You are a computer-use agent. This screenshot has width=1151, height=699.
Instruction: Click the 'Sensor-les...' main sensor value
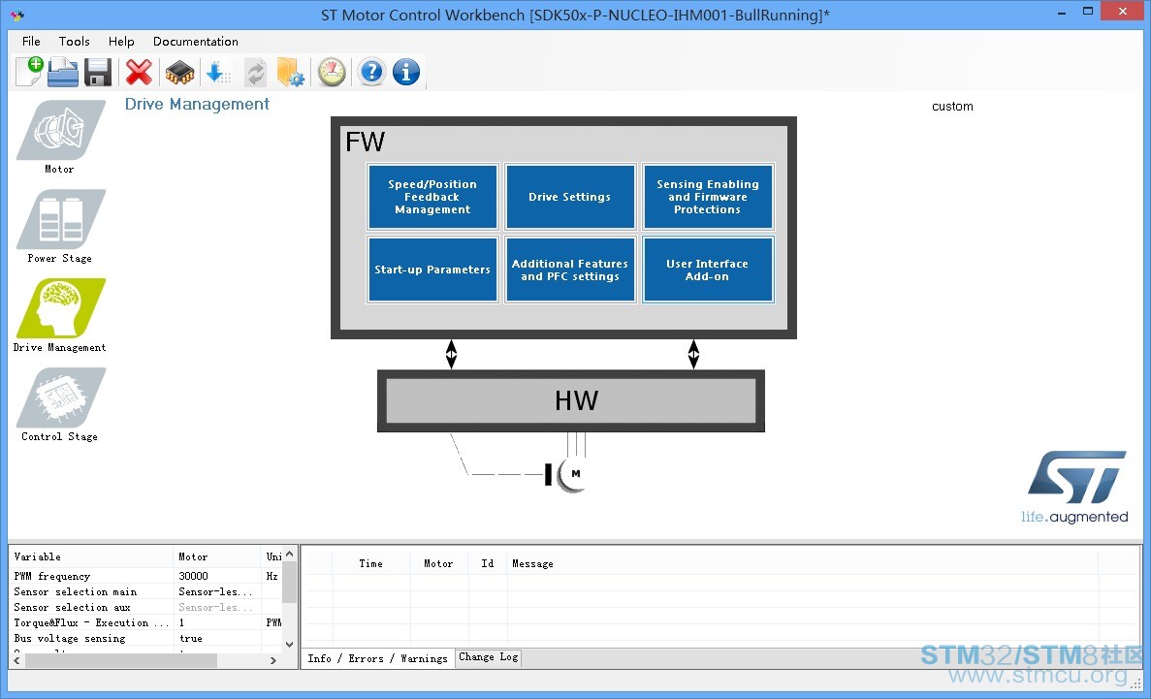click(215, 591)
